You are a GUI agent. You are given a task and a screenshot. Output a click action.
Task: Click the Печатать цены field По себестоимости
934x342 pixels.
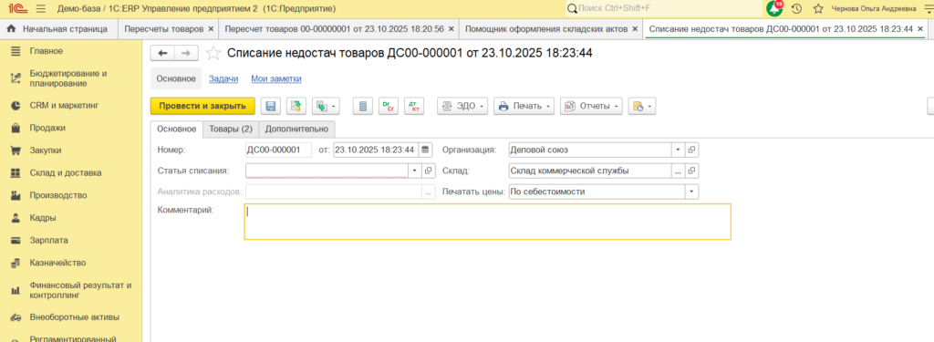(597, 192)
